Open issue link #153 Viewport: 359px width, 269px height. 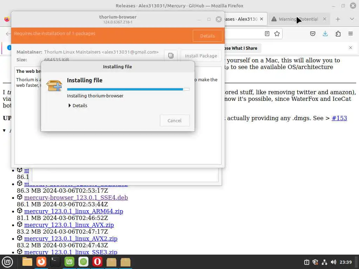(x=339, y=118)
